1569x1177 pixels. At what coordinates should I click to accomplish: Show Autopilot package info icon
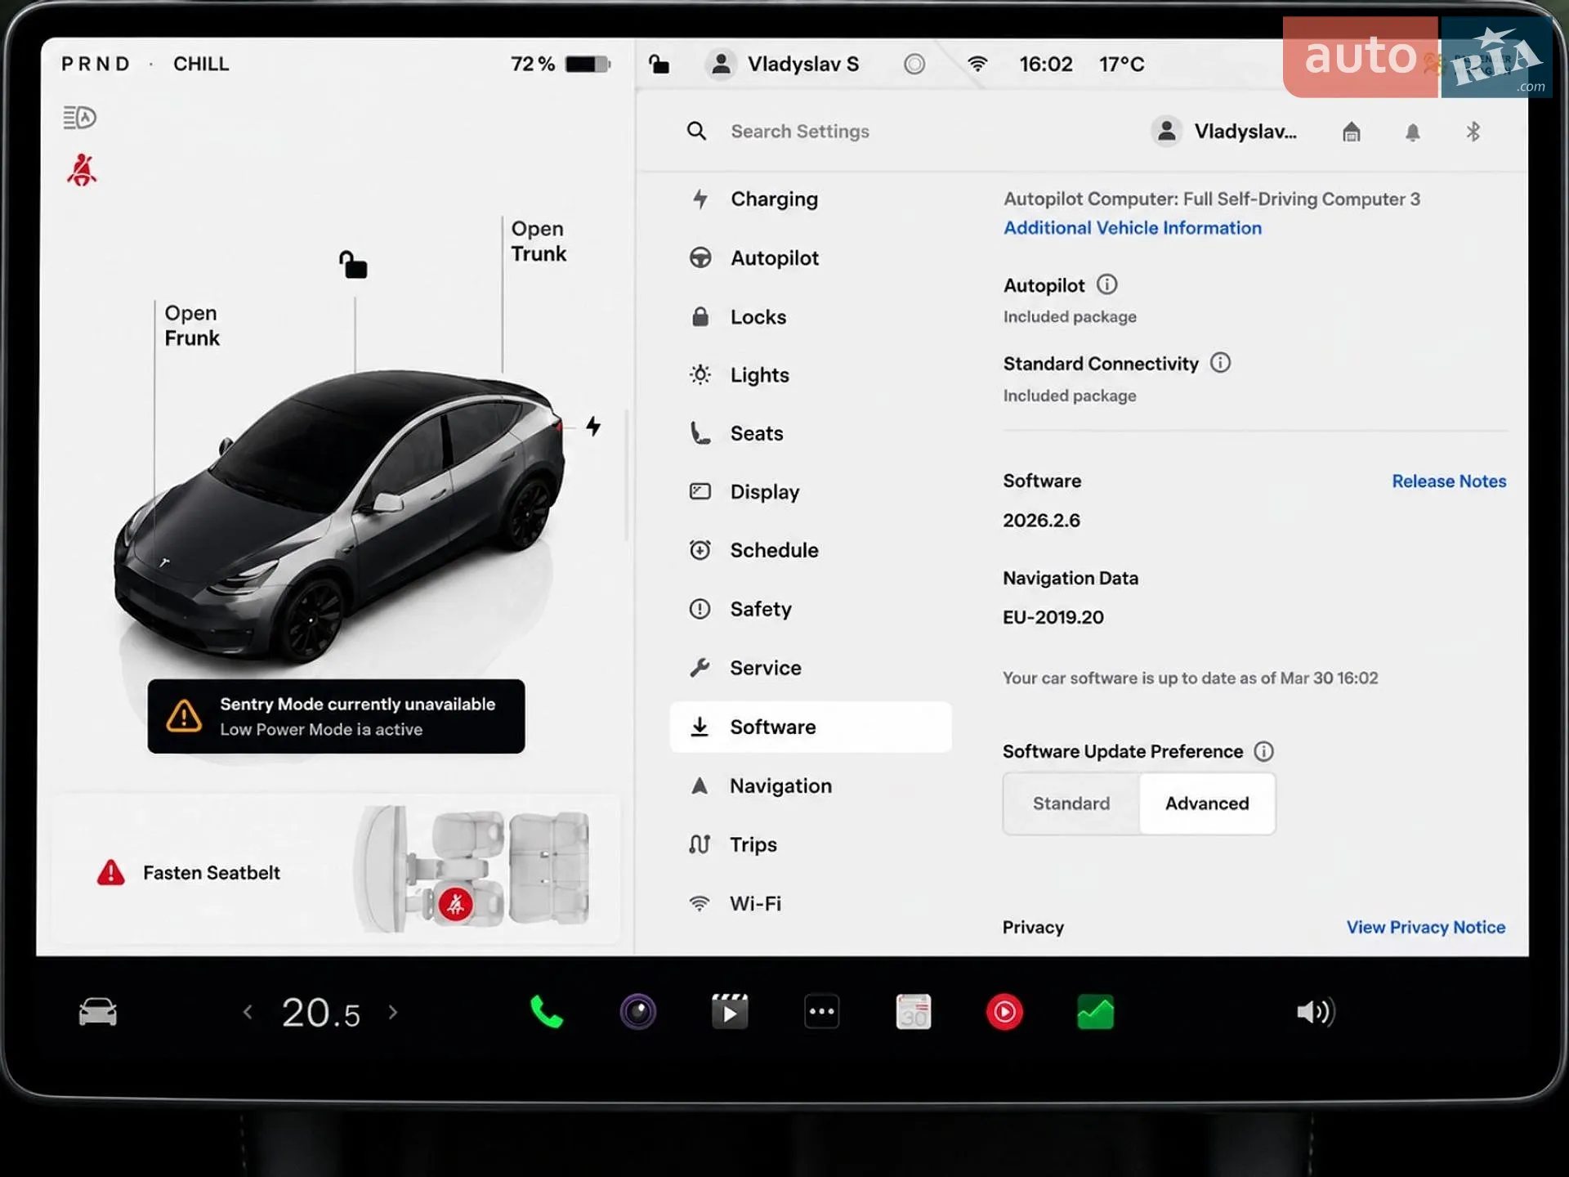pyautogui.click(x=1106, y=284)
